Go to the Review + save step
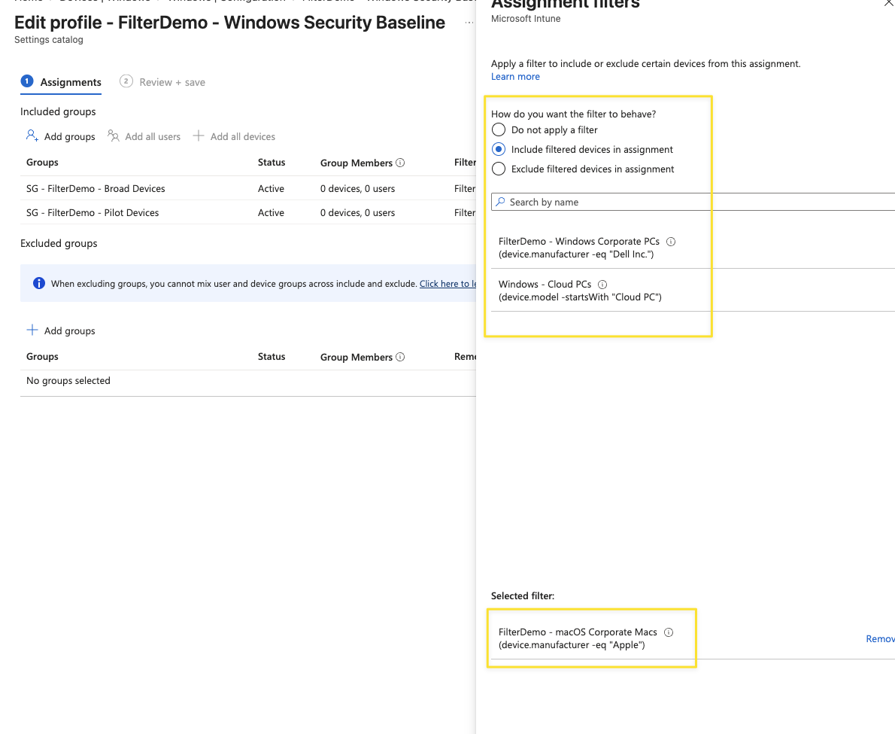Image resolution: width=895 pixels, height=734 pixels. pyautogui.click(x=162, y=82)
